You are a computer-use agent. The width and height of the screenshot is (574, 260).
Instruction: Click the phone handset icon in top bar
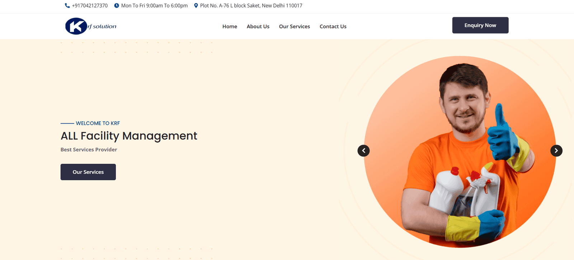tap(67, 6)
